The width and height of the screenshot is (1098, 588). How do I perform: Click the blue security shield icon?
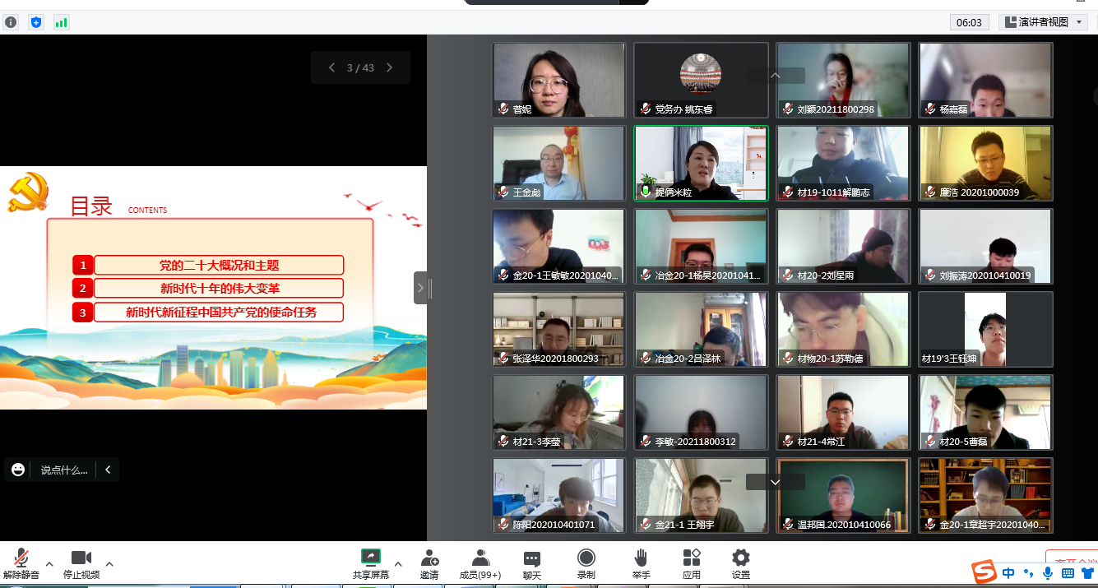click(x=35, y=22)
